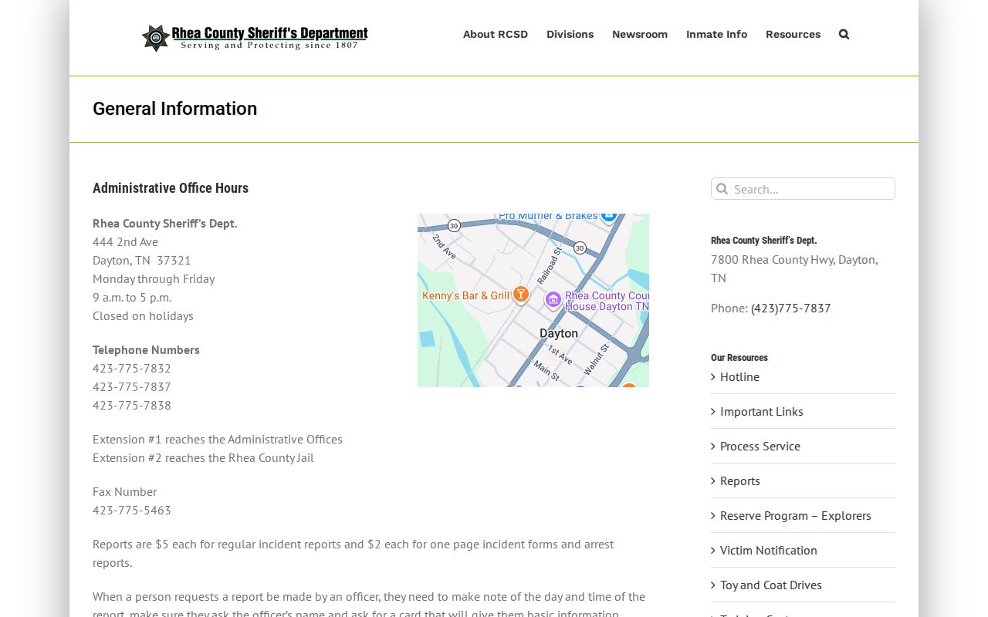Open the Reports resource link

tap(740, 480)
